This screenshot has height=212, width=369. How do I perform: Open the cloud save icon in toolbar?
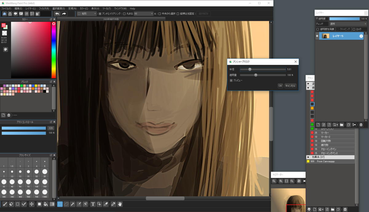pos(5,14)
